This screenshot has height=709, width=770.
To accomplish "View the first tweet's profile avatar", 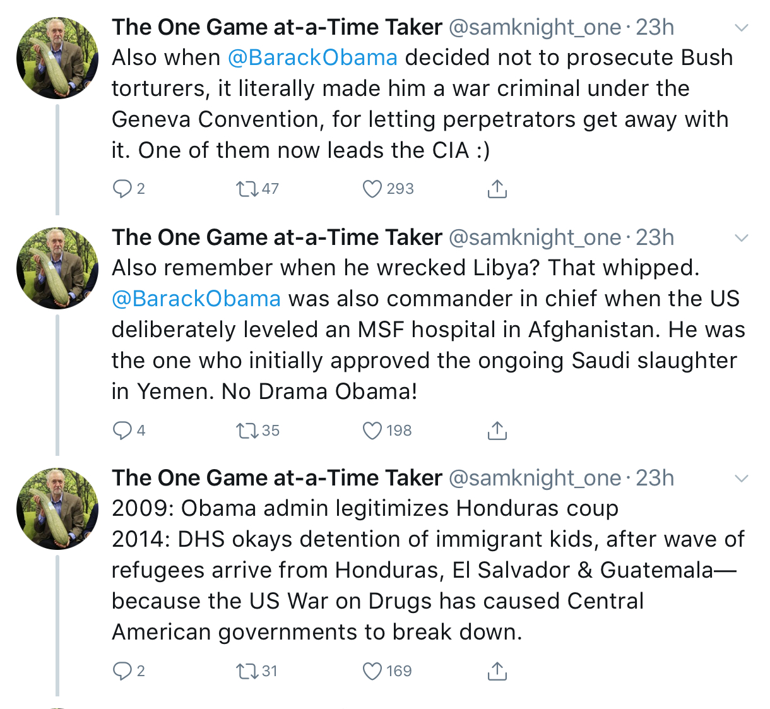I will tap(57, 58).
